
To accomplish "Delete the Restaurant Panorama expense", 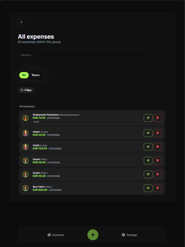I will (x=158, y=118).
